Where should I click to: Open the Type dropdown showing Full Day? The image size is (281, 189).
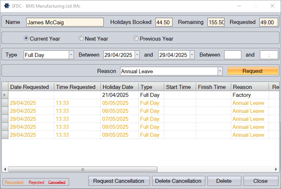[x=71, y=55]
